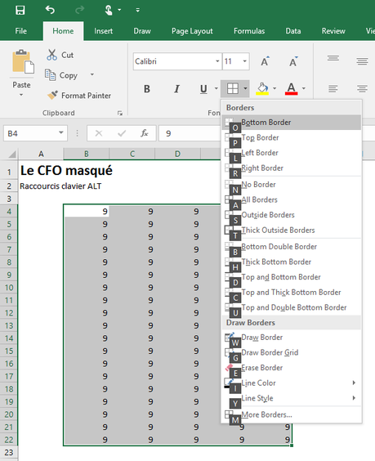Click the B4 Name Box field
Viewport: 375px width, 461px height.
coord(31,133)
